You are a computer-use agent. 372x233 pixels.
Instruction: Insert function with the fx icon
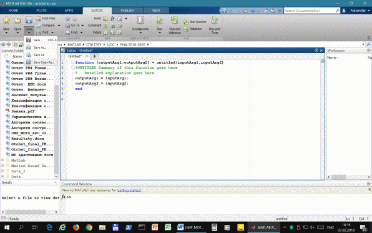point(112,18)
